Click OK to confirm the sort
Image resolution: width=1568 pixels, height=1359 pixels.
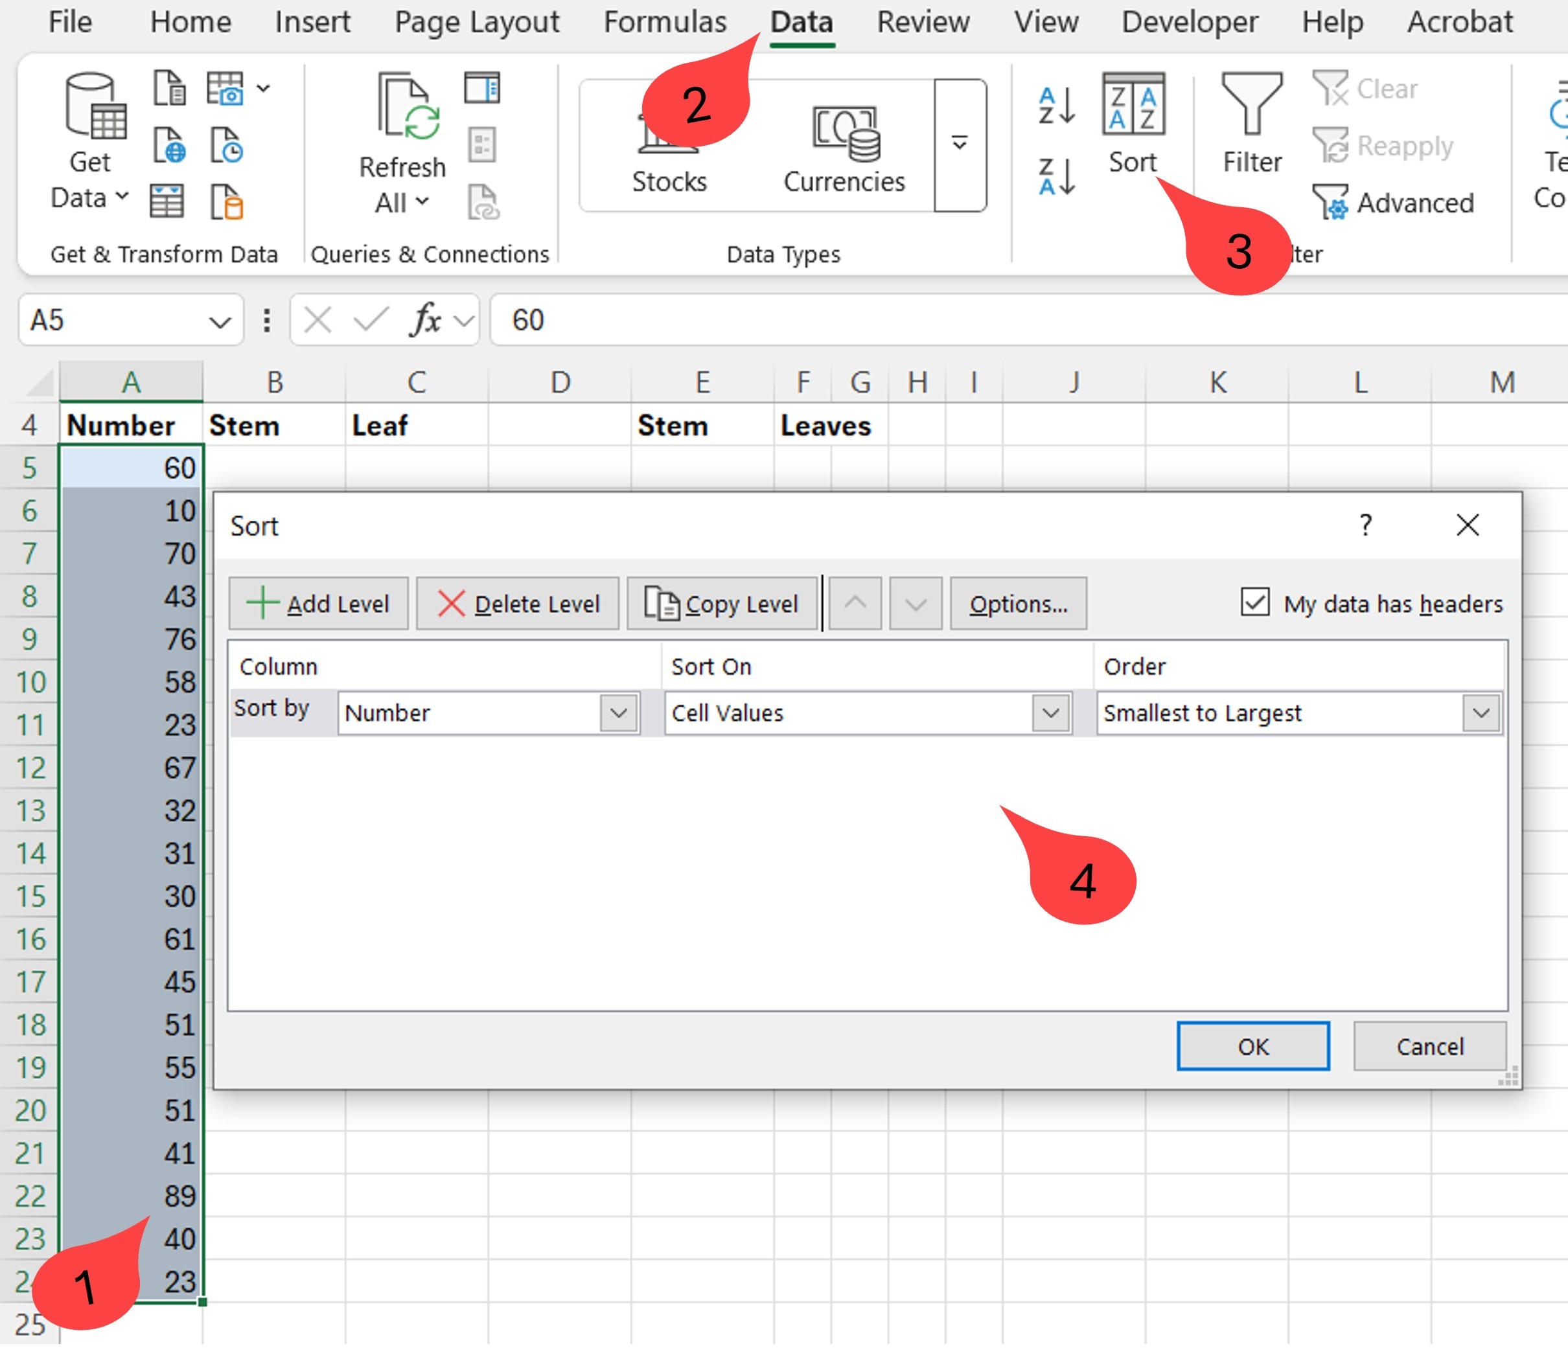tap(1252, 1047)
